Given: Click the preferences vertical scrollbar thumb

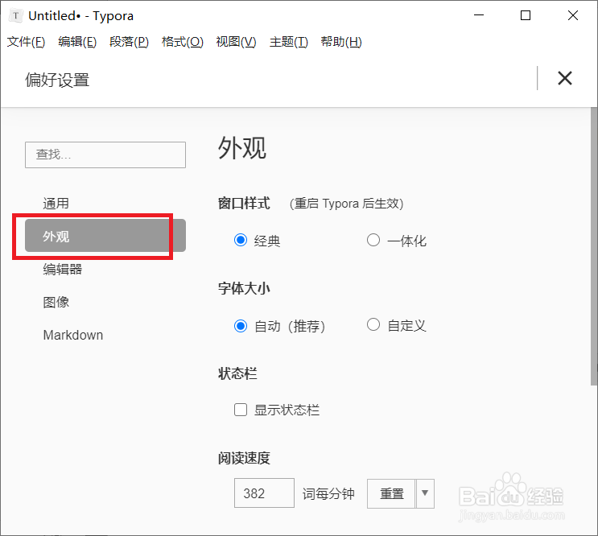Looking at the screenshot, I should 594,246.
